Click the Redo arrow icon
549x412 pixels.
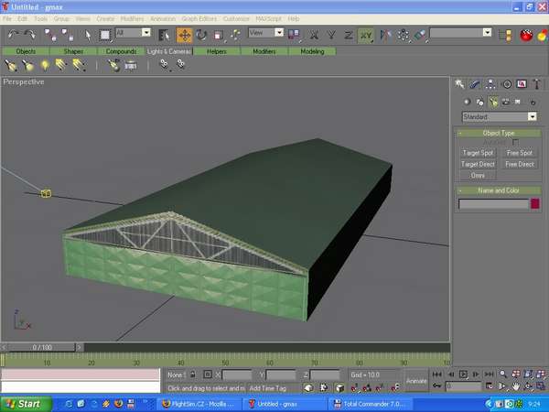[x=29, y=35]
